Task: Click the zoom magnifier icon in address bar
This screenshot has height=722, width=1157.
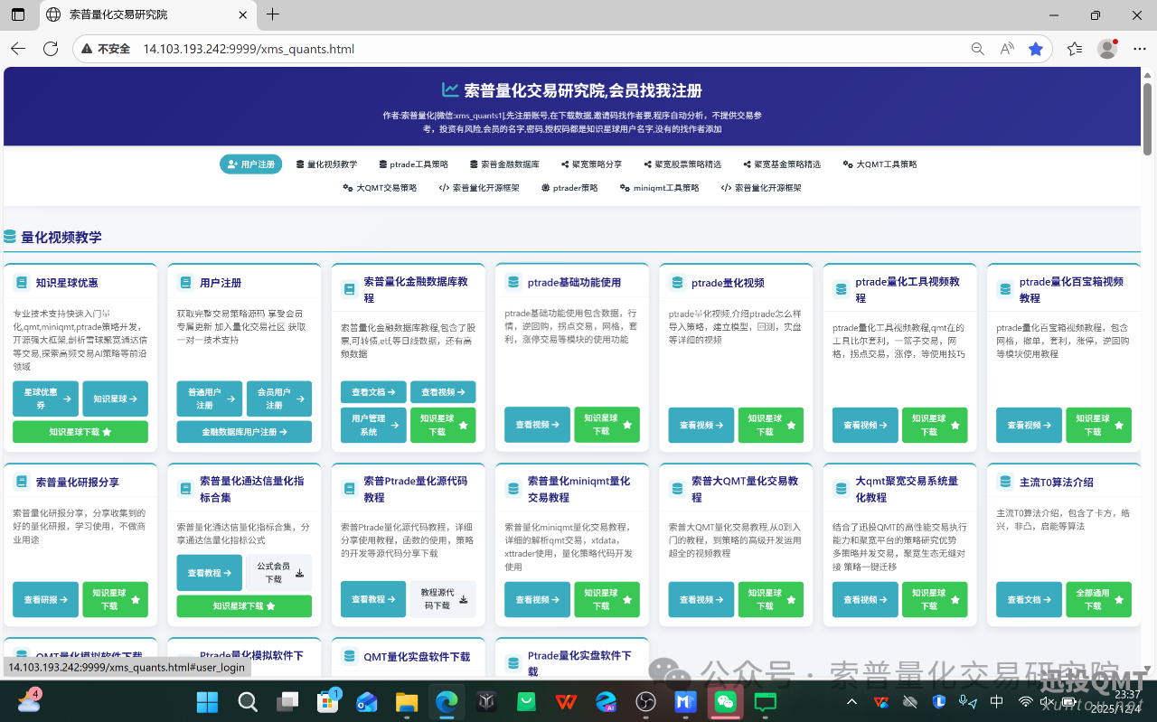Action: click(977, 49)
